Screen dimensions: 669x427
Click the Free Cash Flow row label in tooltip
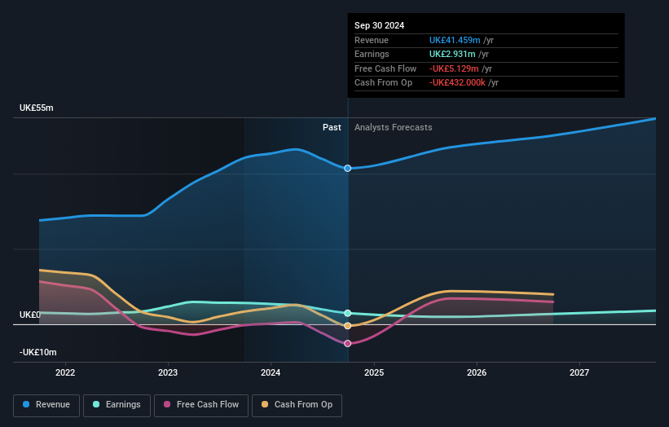click(x=385, y=68)
